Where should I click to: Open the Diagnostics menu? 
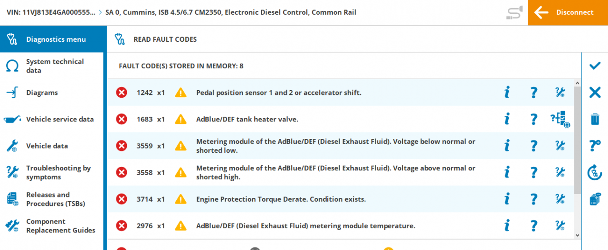[52, 39]
